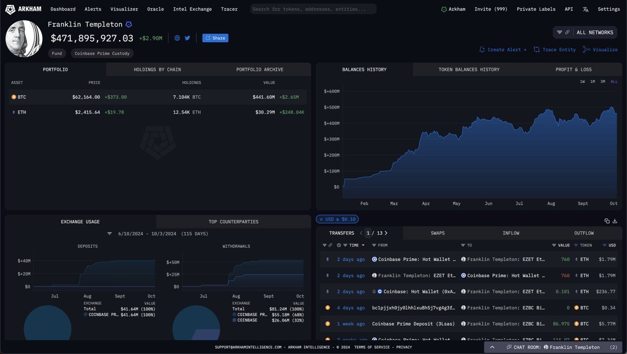Open the ALL NETWORKS chain filter
The image size is (627, 354).
[585, 32]
